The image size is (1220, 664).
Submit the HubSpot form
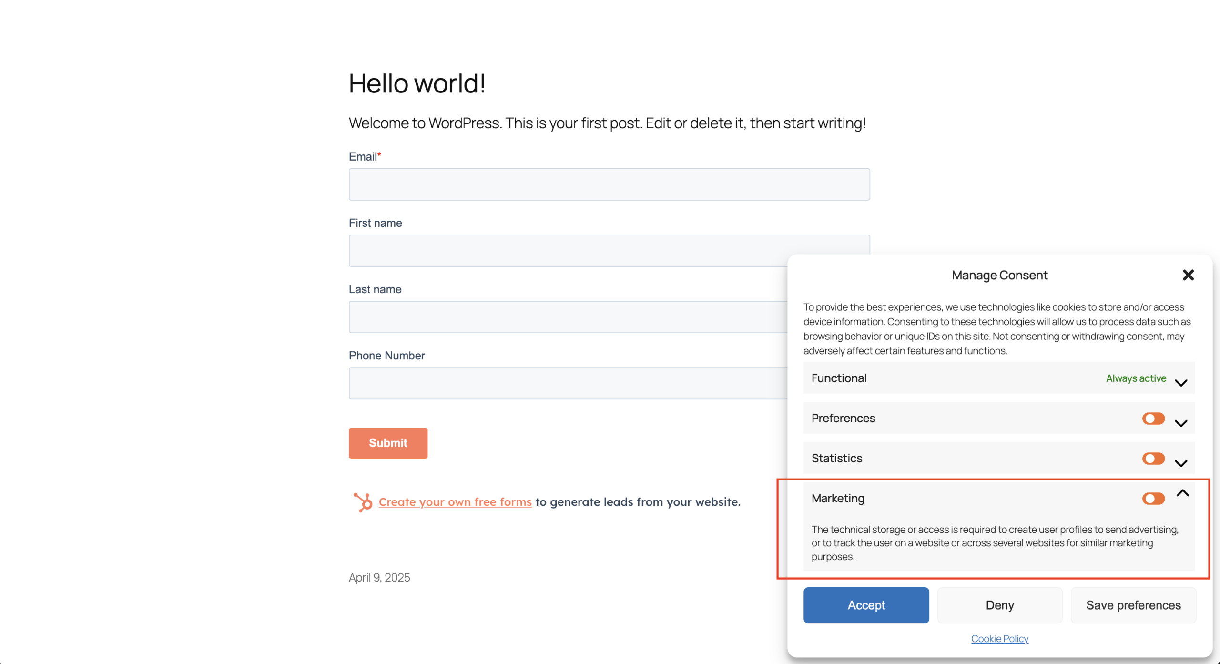pos(388,443)
